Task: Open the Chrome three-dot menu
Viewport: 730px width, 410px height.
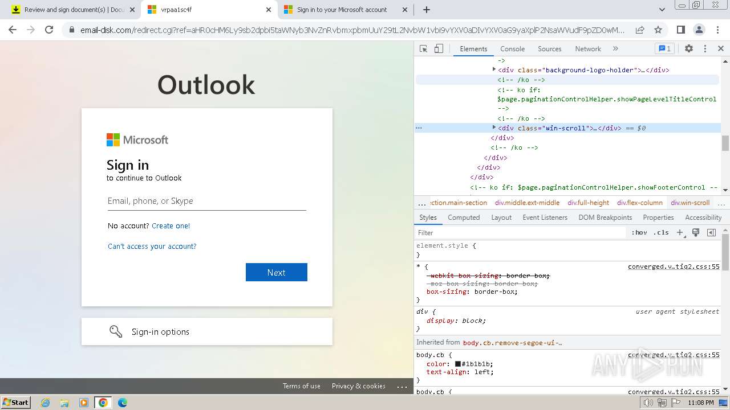Action: point(717,30)
